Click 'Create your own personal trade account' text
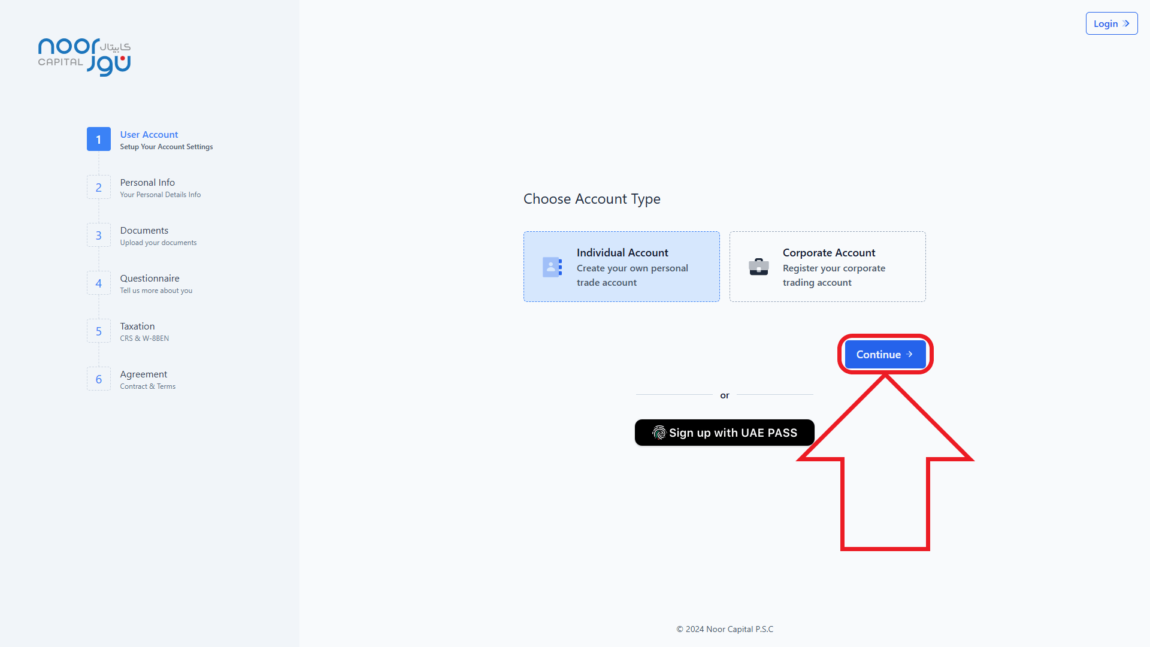 (632, 276)
